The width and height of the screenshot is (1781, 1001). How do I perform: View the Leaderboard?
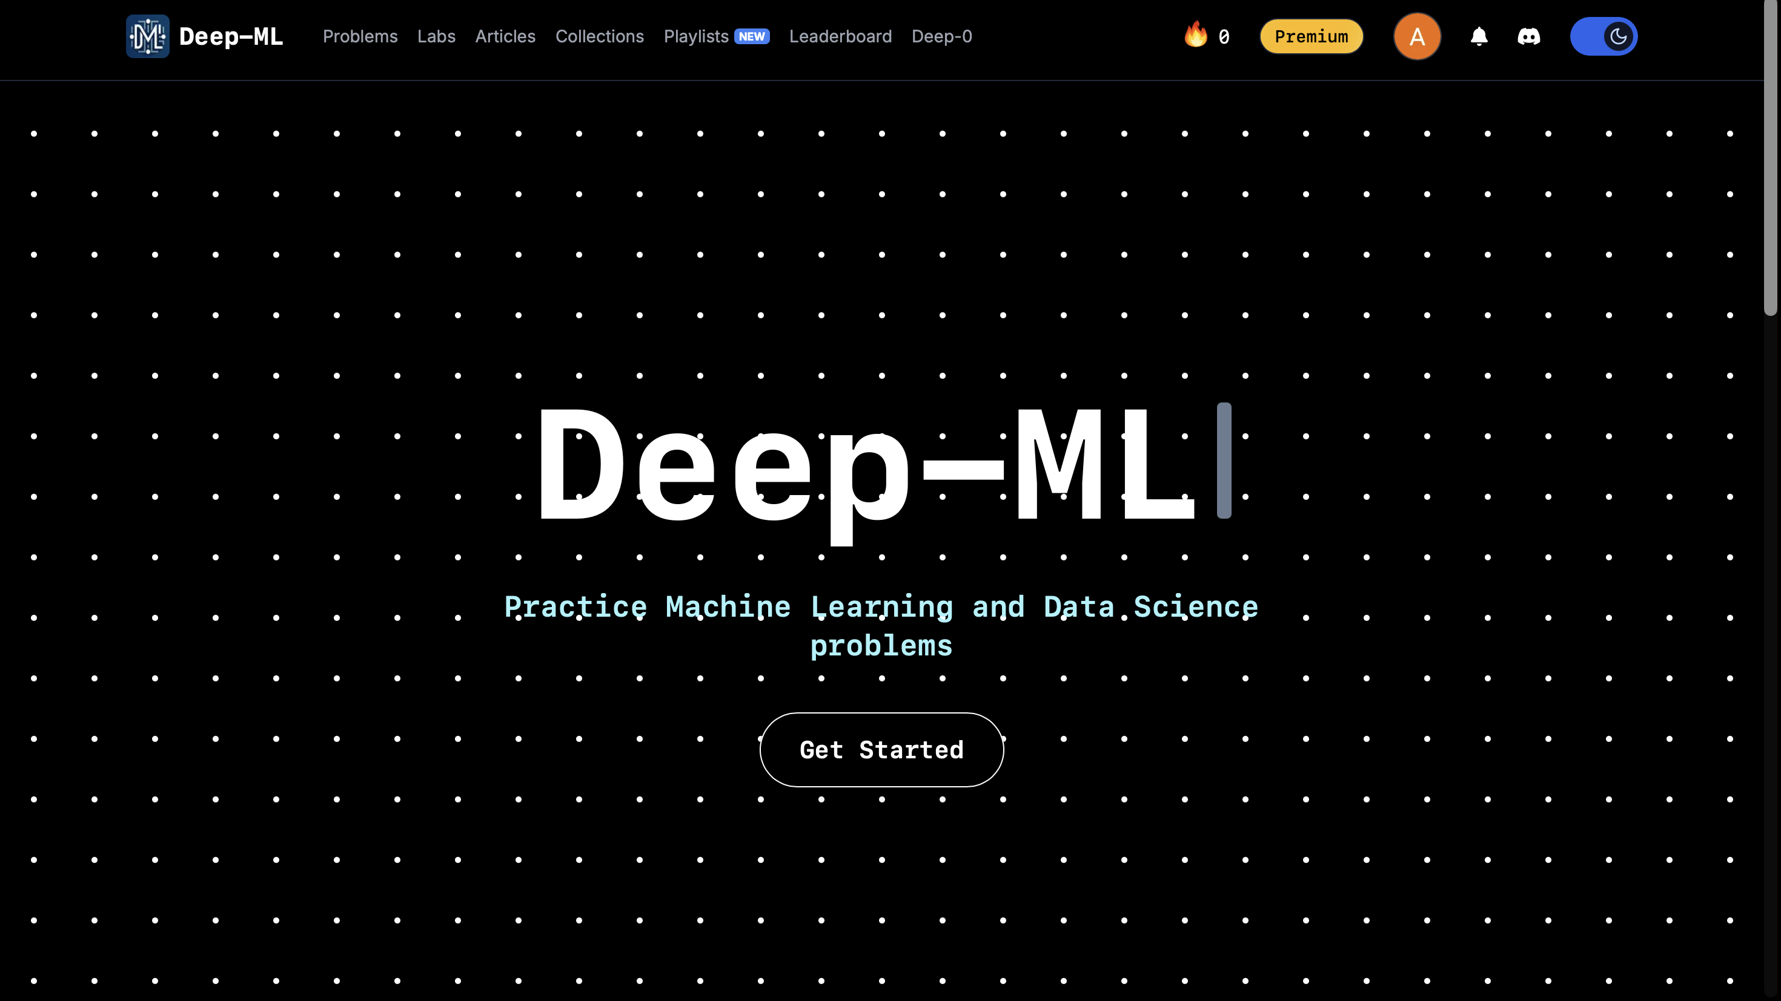841,36
